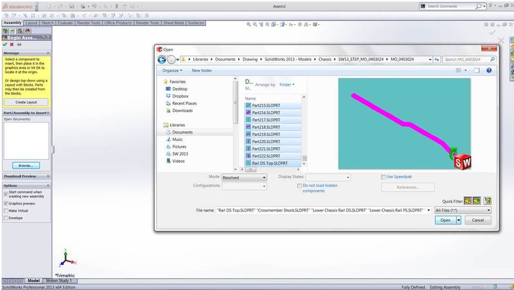The height and width of the screenshot is (290, 514).
Task: Switch to the Sketch tab
Action: [47, 23]
